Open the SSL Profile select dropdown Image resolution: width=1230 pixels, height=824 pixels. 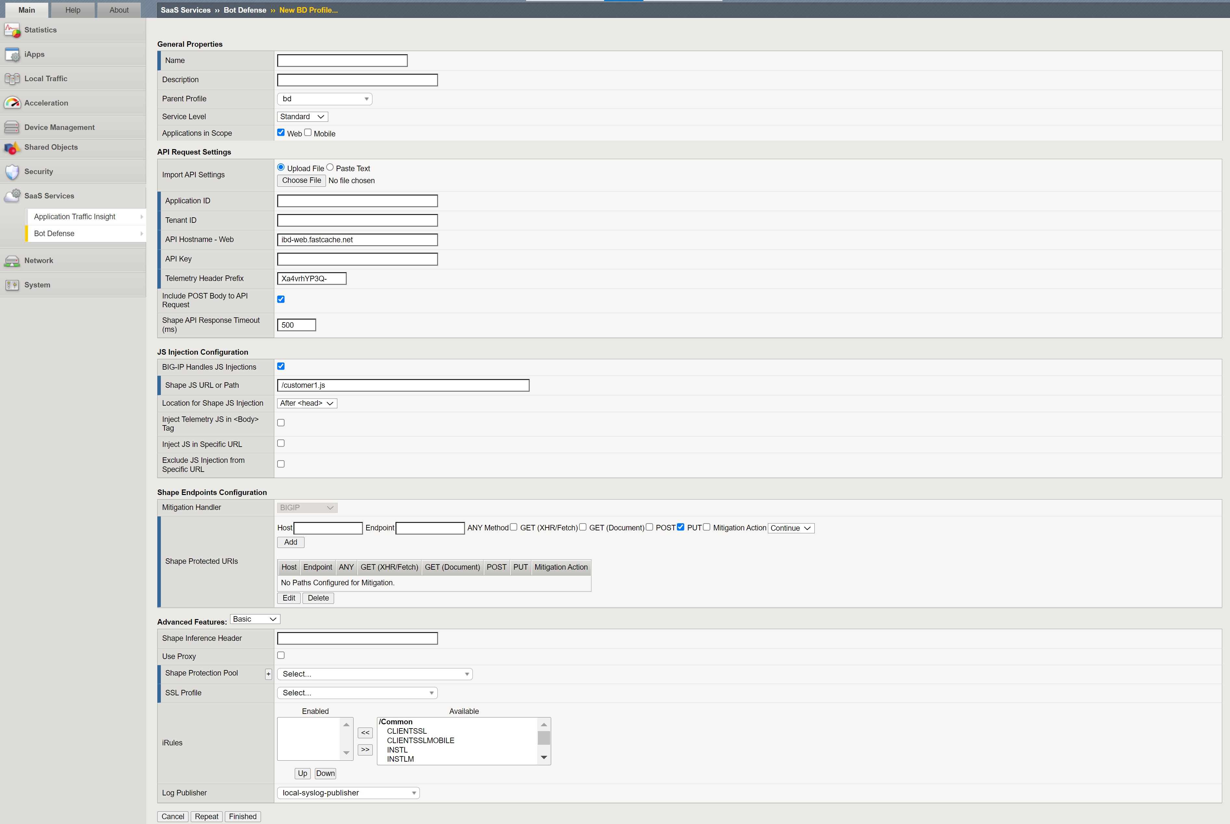coord(357,693)
